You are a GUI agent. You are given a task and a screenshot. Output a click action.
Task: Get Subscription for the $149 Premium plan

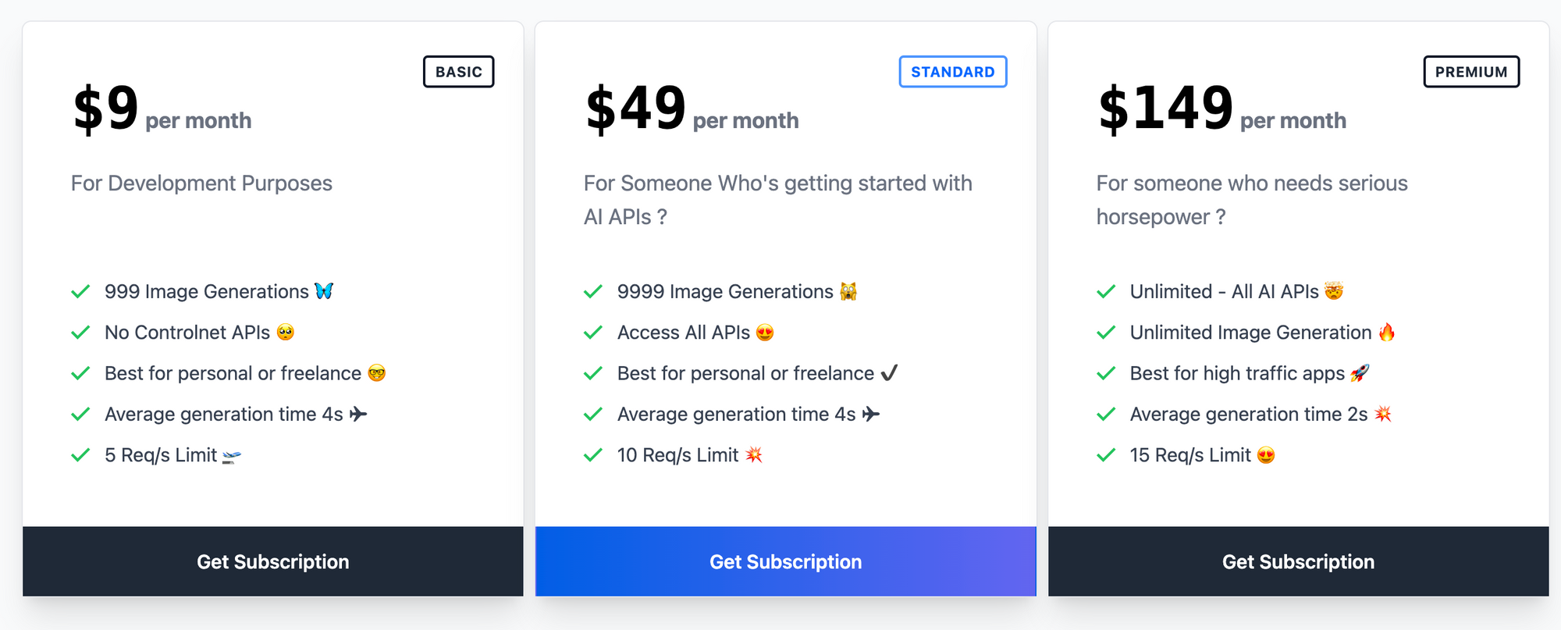pyautogui.click(x=1298, y=561)
